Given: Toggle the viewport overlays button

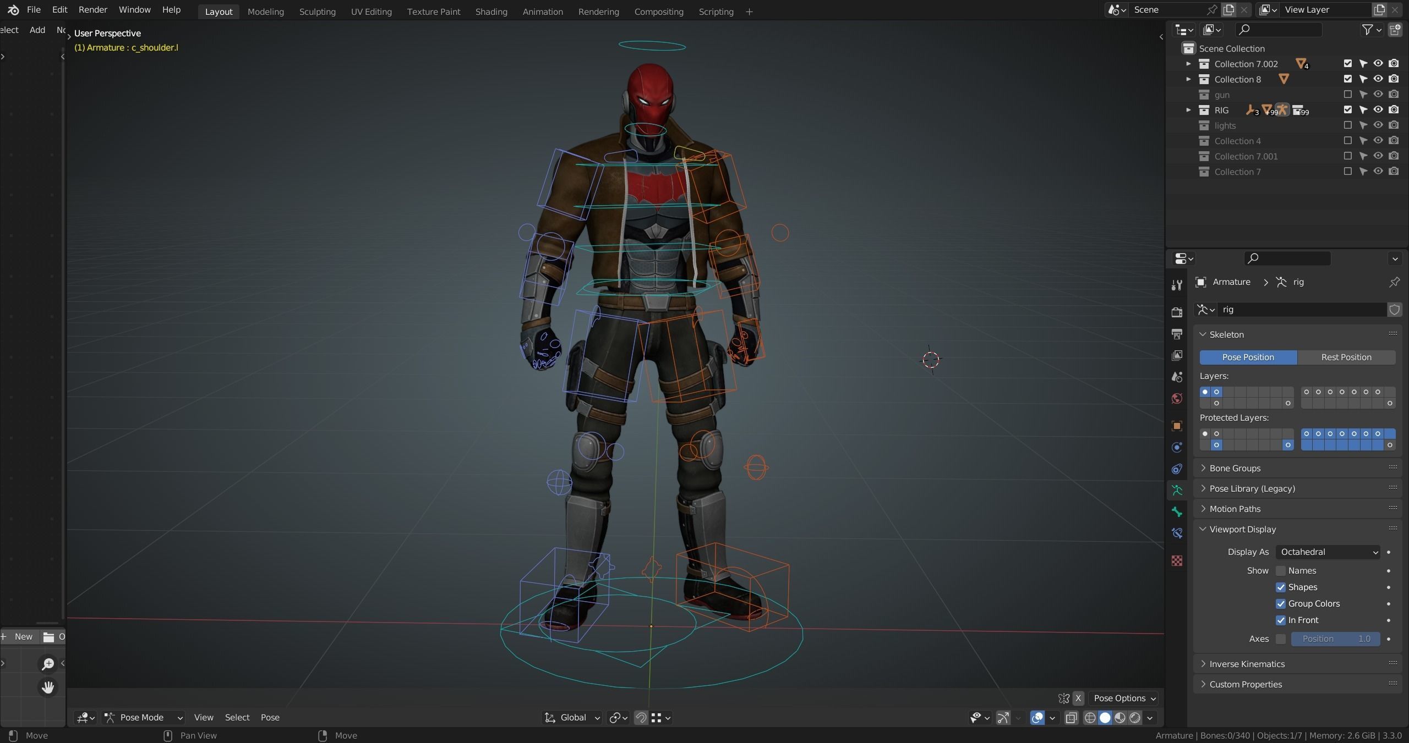Looking at the screenshot, I should [1037, 718].
